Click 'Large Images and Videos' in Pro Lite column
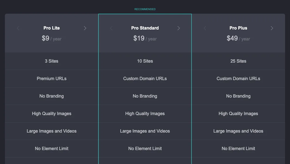 point(52,131)
